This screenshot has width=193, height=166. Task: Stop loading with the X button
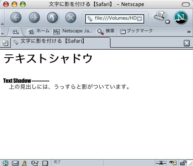click(71, 18)
